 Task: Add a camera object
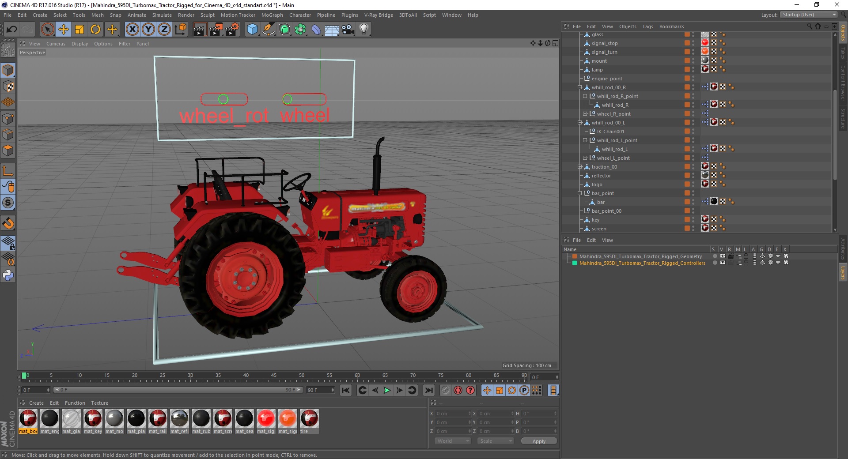(348, 30)
